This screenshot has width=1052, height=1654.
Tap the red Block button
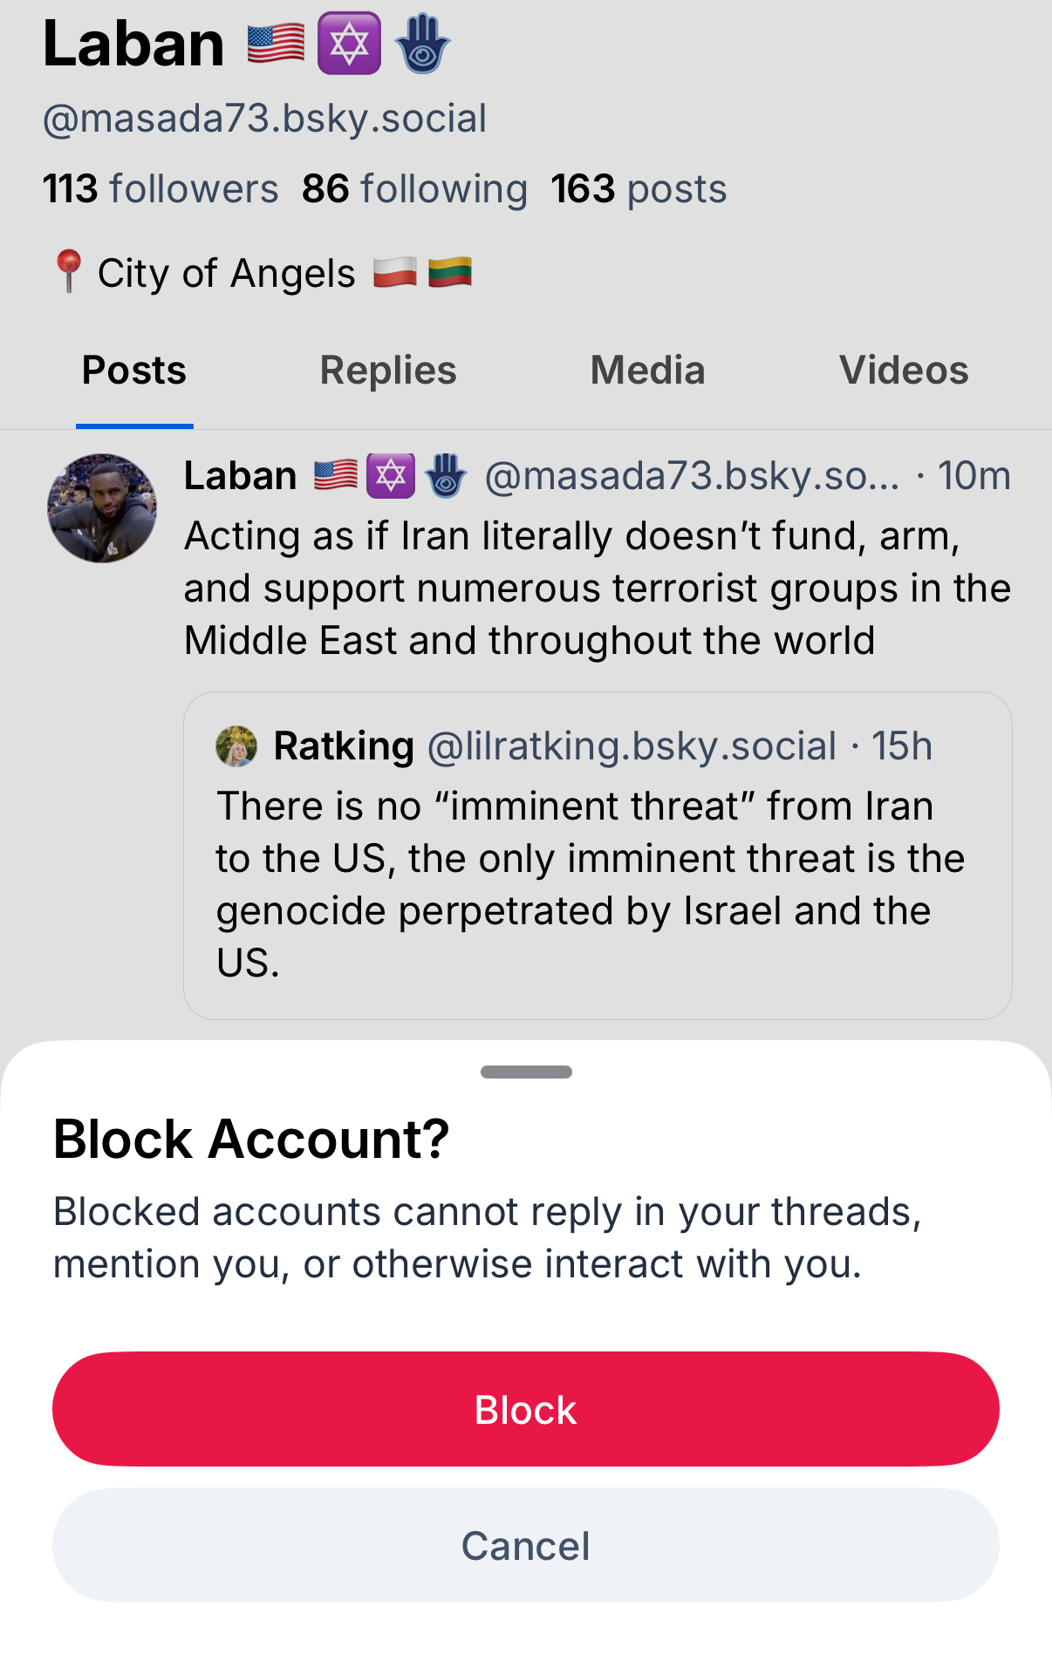[525, 1409]
